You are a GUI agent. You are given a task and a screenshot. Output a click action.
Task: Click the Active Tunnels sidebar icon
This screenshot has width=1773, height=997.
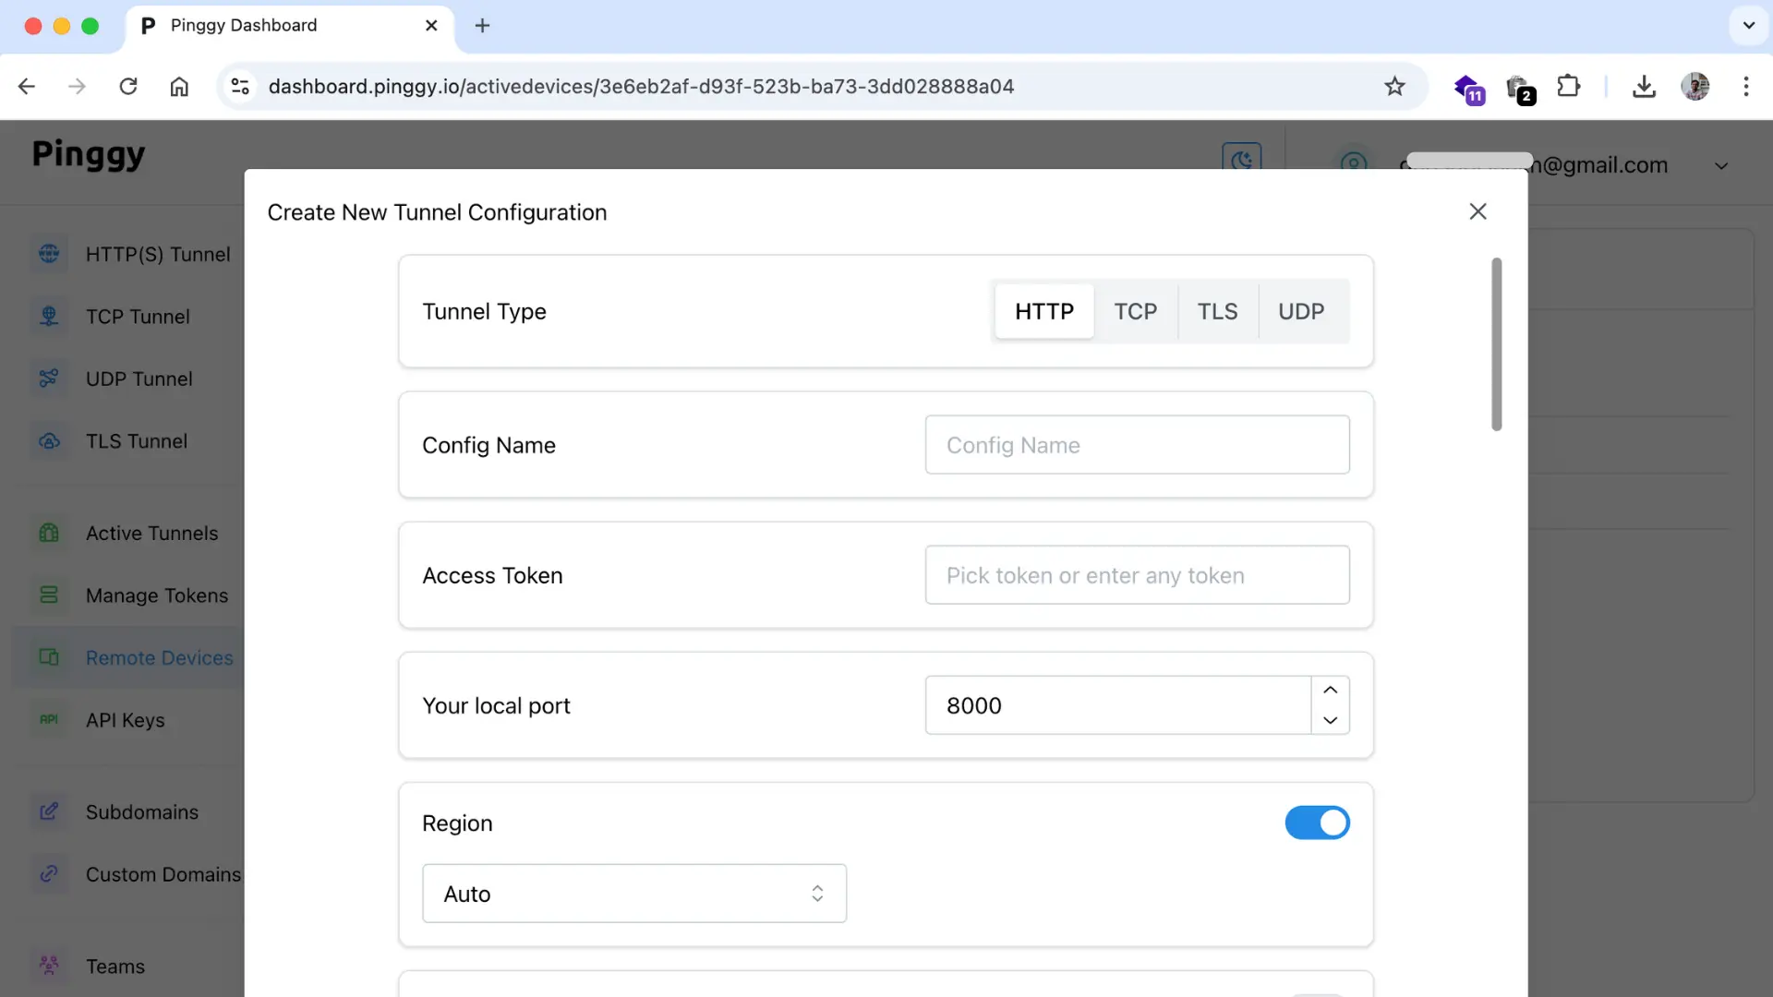pos(49,534)
